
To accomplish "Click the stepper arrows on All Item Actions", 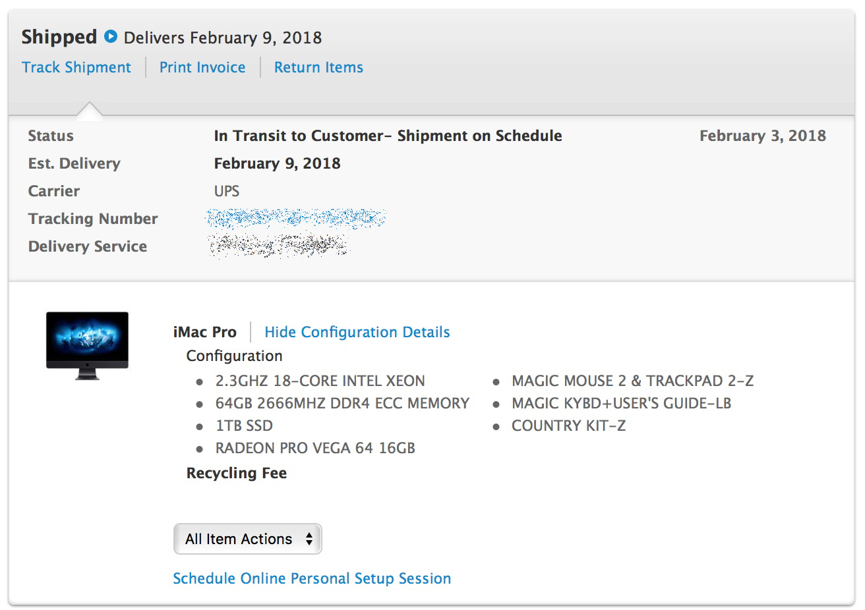I will point(309,539).
